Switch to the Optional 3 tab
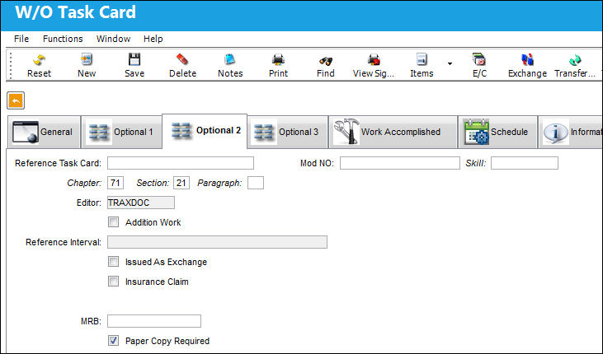 coord(288,132)
